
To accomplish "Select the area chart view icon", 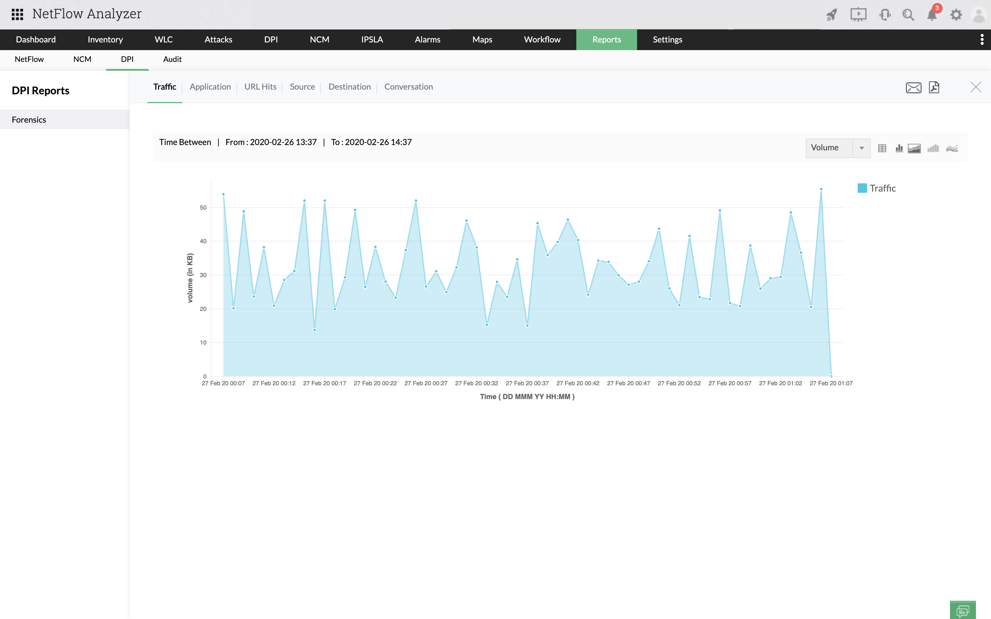I will point(914,148).
